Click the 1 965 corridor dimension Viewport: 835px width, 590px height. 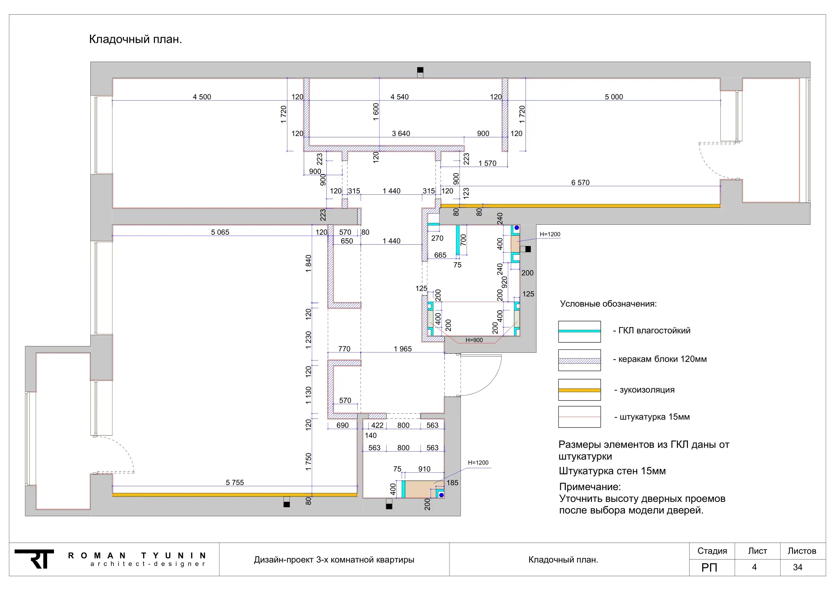(403, 349)
